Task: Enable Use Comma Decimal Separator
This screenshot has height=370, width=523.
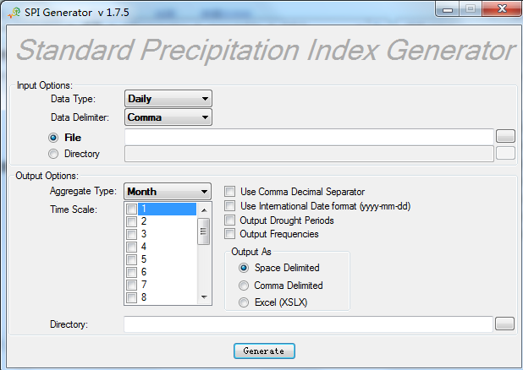Action: [x=230, y=192]
